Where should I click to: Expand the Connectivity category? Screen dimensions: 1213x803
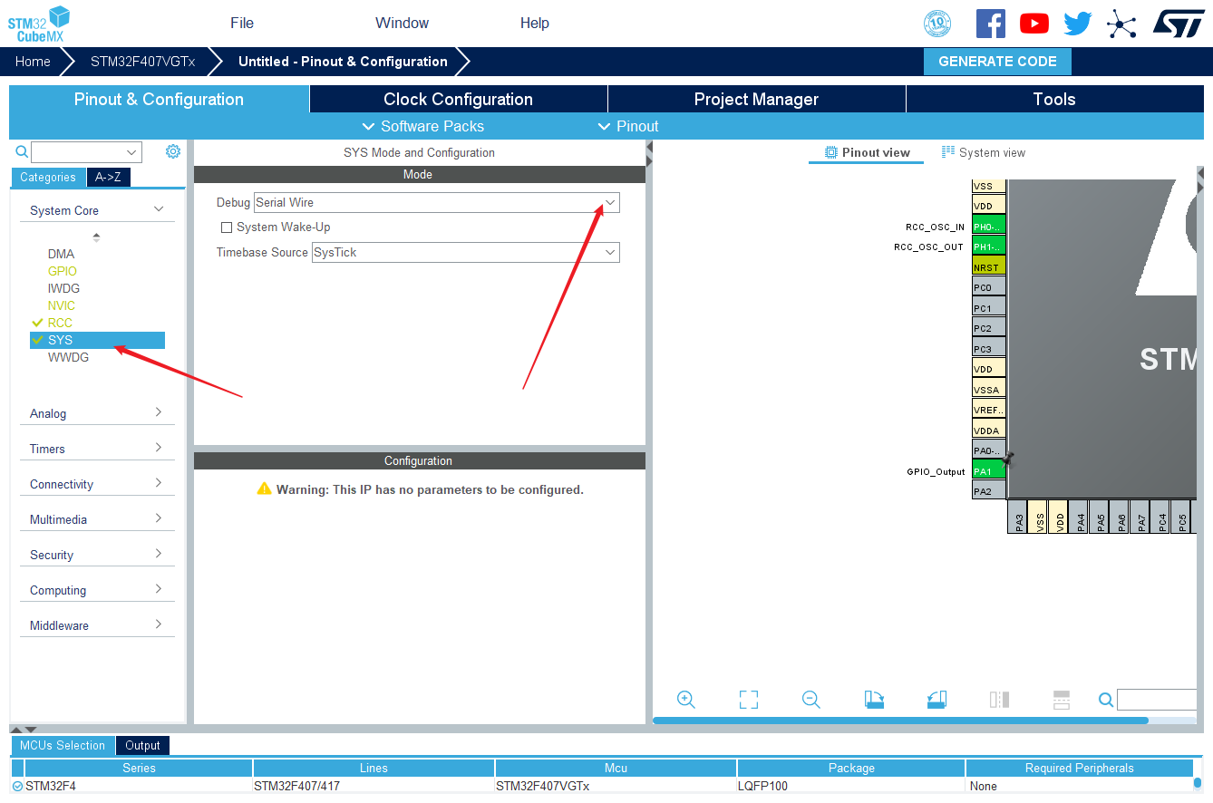[x=97, y=484]
